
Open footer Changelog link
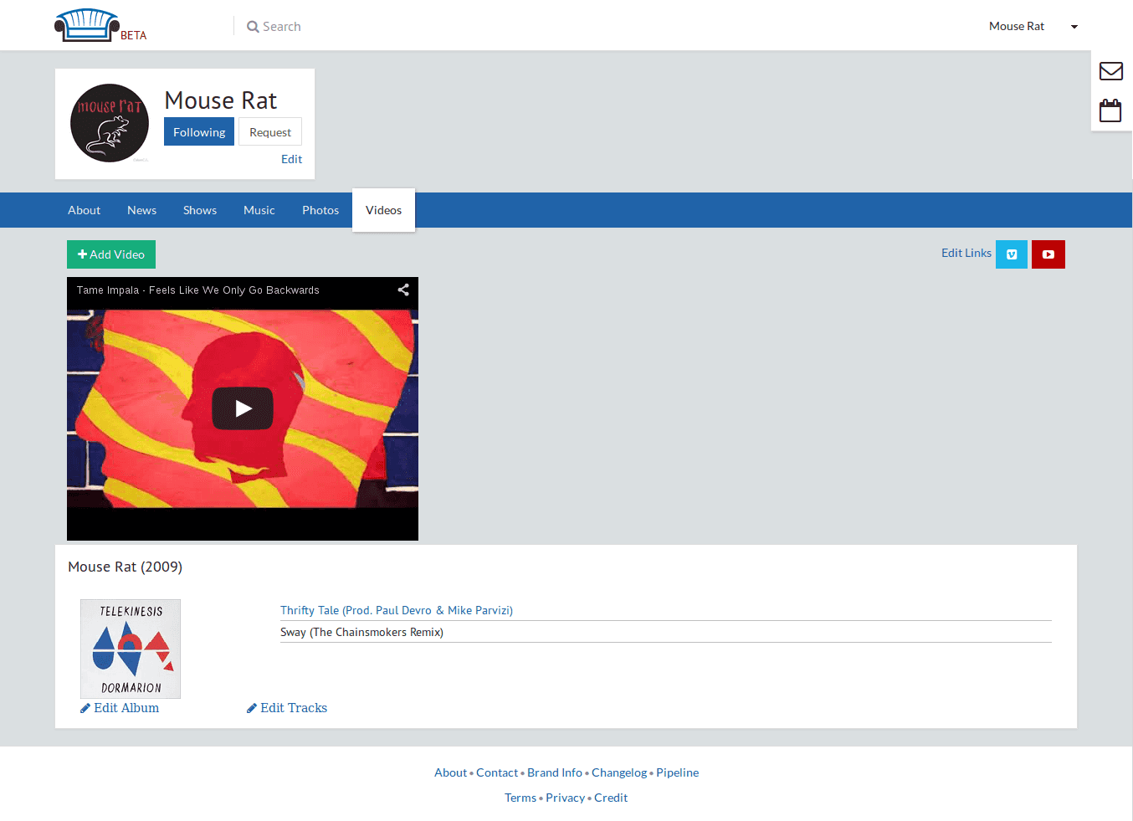(619, 772)
